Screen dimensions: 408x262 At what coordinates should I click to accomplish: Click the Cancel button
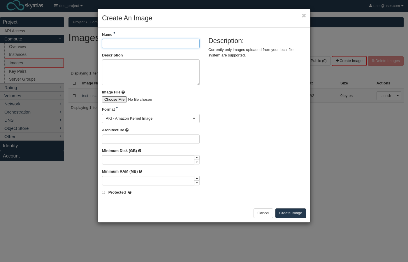click(263, 213)
